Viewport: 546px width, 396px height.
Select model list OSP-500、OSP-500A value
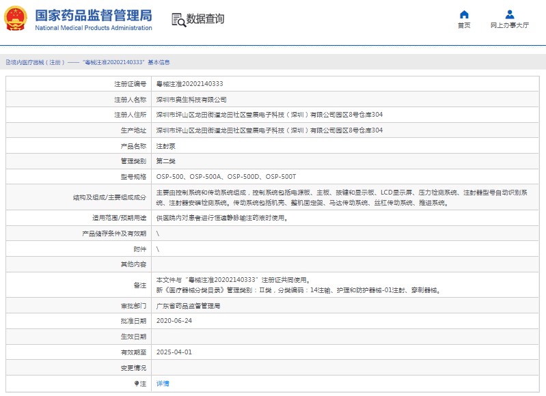(x=226, y=177)
